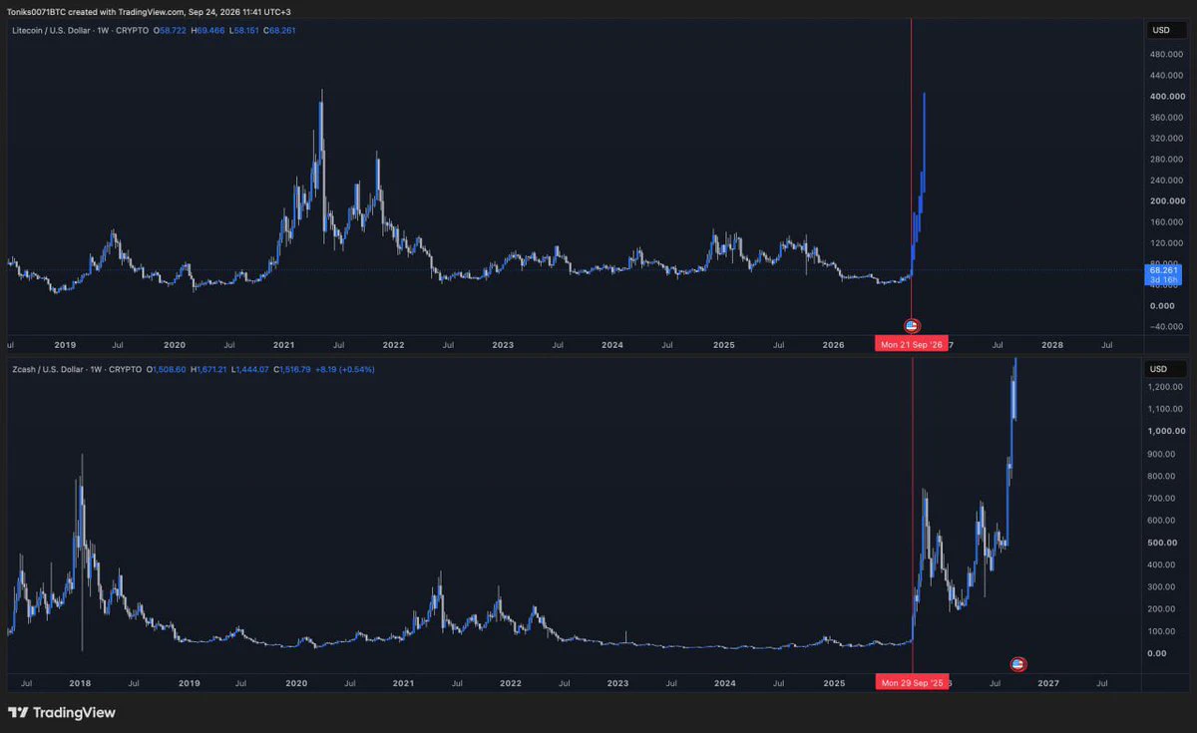The height and width of the screenshot is (733, 1197).
Task: Click the flag event icon on Litecoin chart
Action: [911, 325]
